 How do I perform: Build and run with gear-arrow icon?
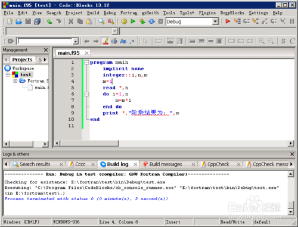tap(142, 21)
